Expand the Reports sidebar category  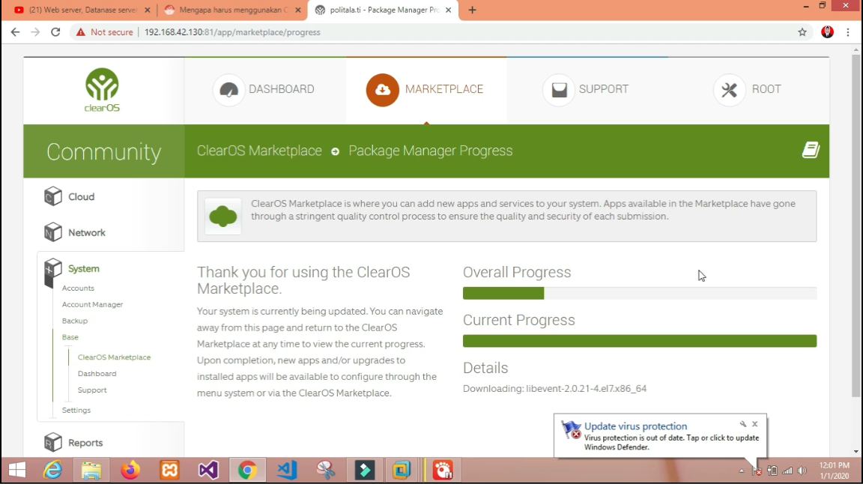point(85,443)
